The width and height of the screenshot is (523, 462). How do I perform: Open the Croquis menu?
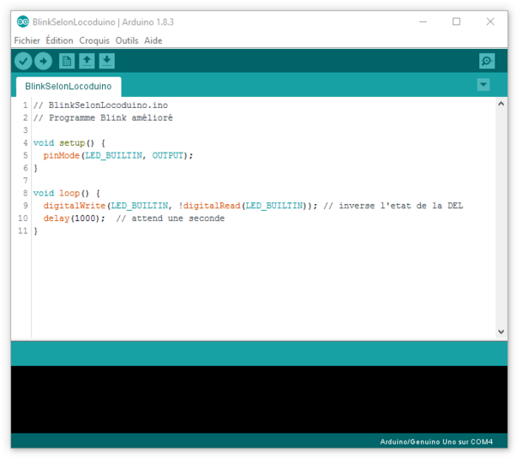(94, 40)
